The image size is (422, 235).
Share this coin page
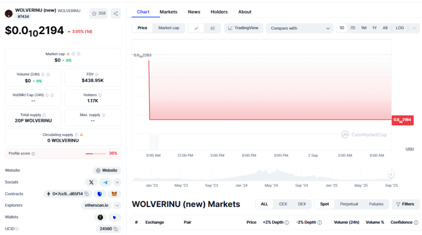pos(116,14)
